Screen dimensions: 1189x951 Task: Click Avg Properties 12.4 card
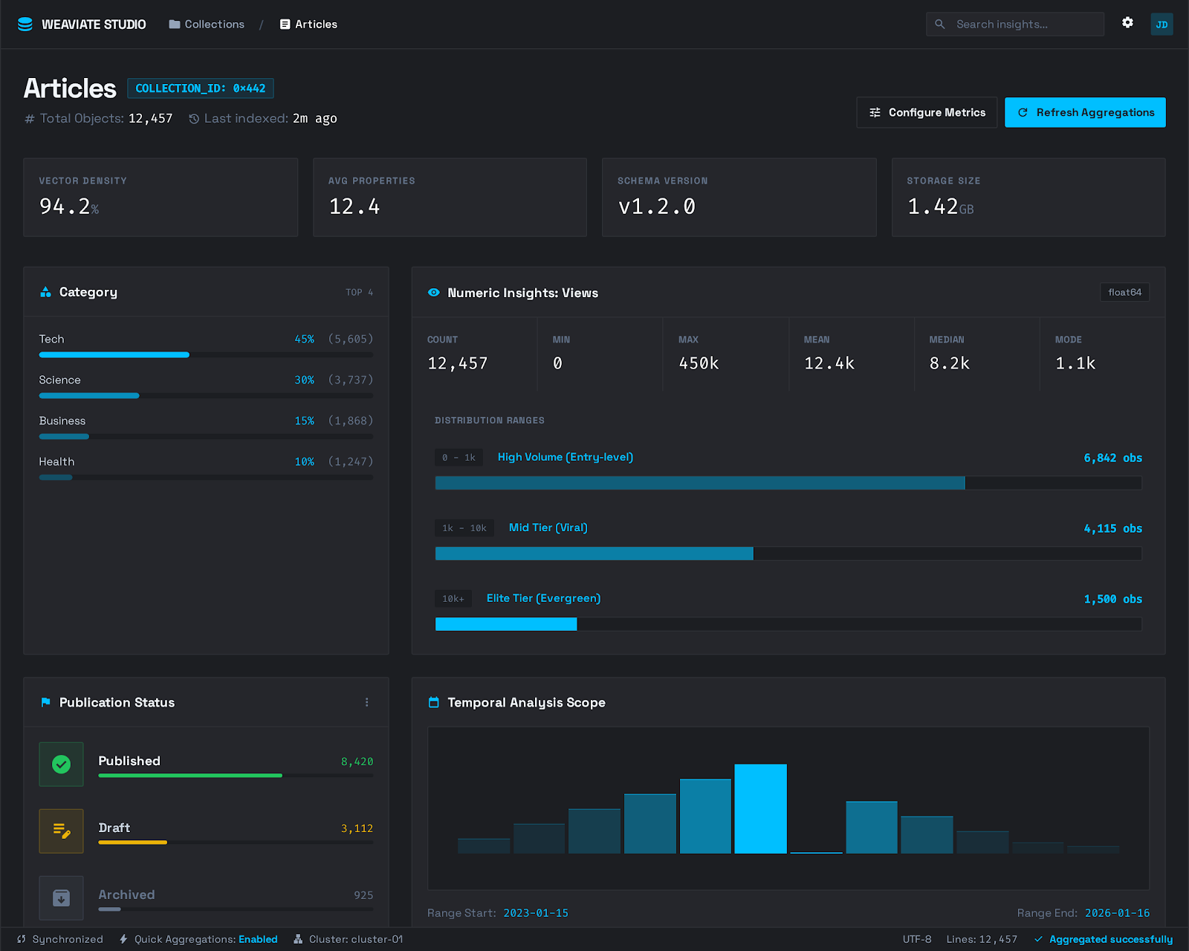(x=450, y=197)
